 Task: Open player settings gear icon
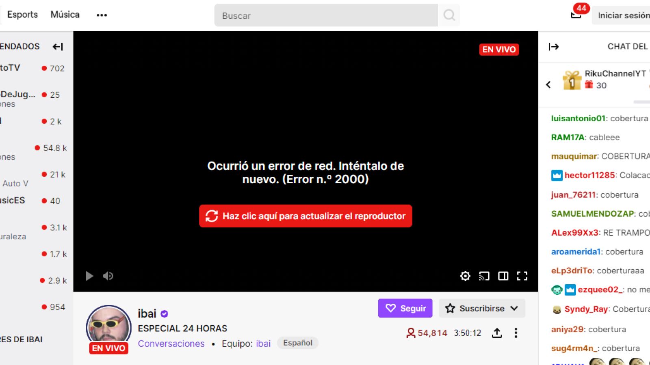(x=465, y=276)
